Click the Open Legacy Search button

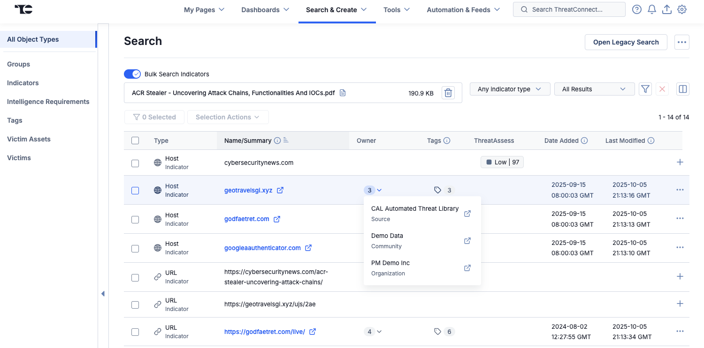pos(626,42)
